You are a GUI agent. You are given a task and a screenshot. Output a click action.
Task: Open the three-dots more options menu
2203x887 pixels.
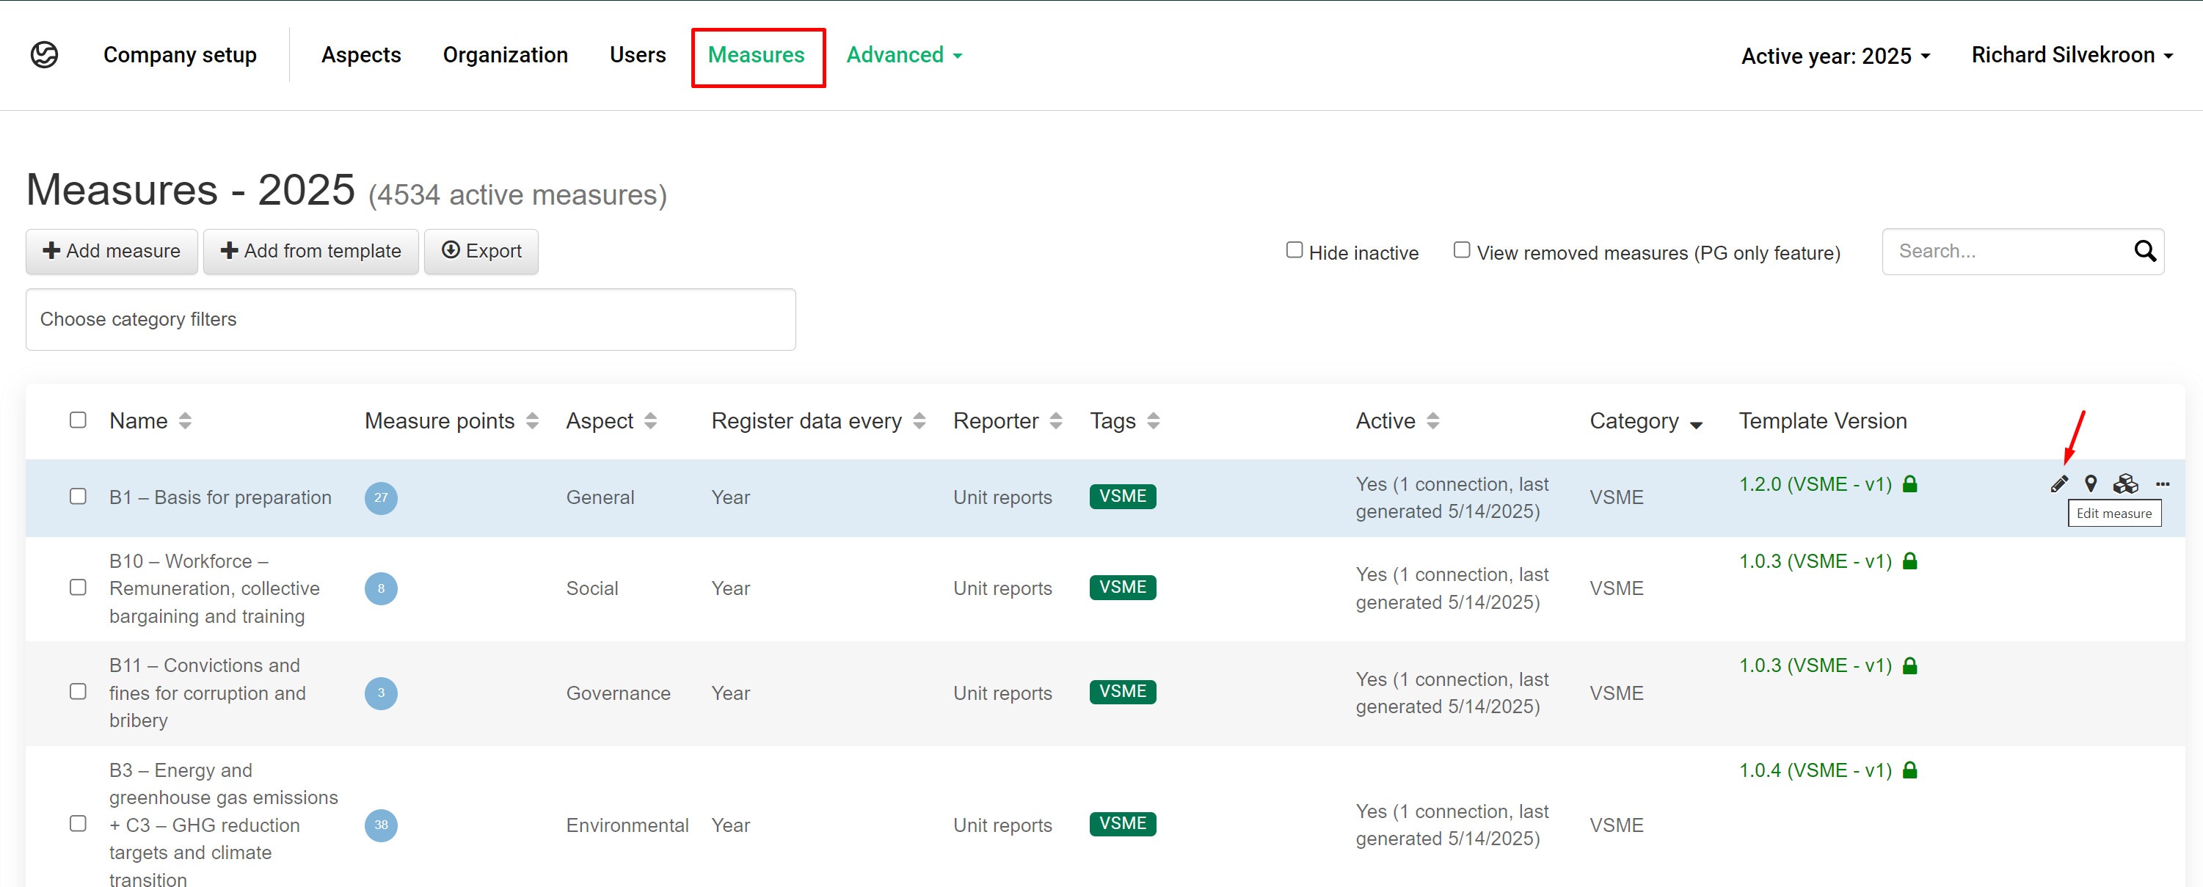(x=2163, y=484)
